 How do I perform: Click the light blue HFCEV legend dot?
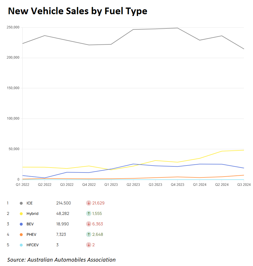tap(21, 245)
